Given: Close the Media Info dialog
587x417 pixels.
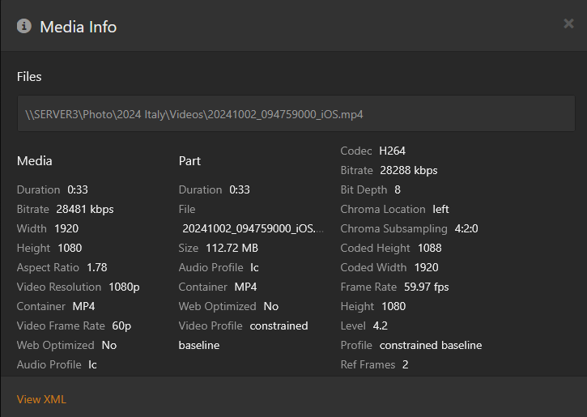Looking at the screenshot, I should point(568,24).
